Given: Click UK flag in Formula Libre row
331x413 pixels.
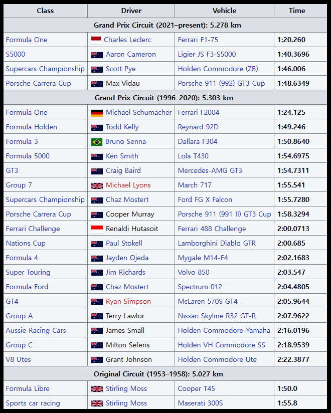Looking at the screenshot, I should coord(97,389).
